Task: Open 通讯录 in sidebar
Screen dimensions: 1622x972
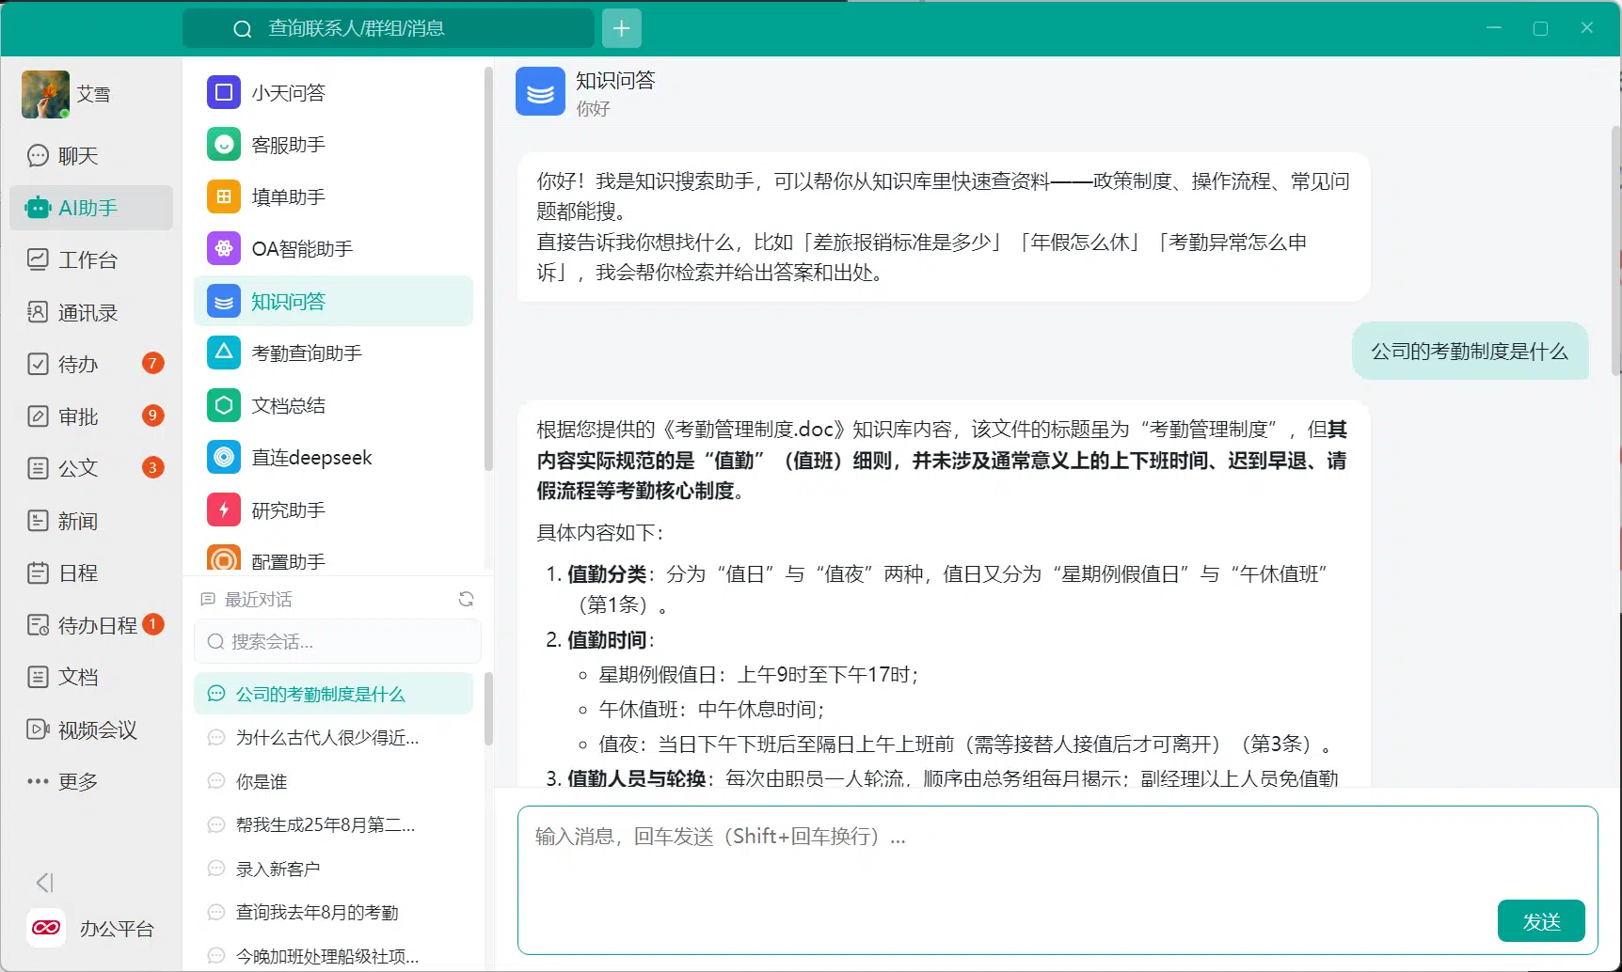Action: pos(91,312)
